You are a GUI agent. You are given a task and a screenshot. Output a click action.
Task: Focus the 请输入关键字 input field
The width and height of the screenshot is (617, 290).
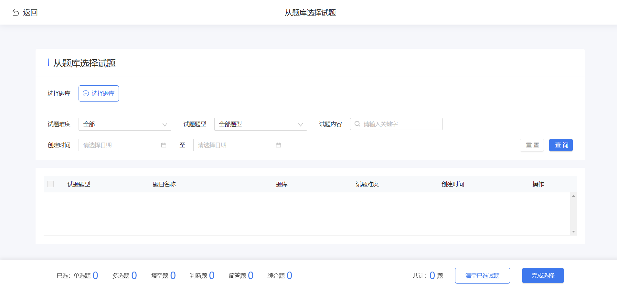[x=396, y=124]
